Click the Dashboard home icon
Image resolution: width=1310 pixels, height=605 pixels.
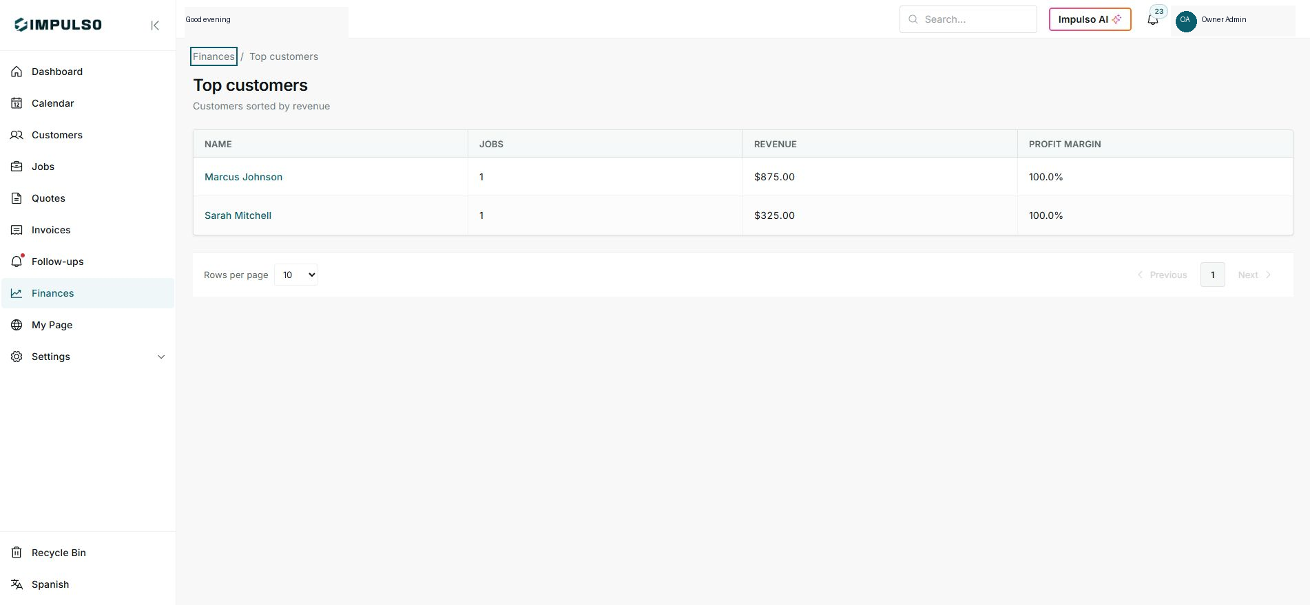coord(17,72)
